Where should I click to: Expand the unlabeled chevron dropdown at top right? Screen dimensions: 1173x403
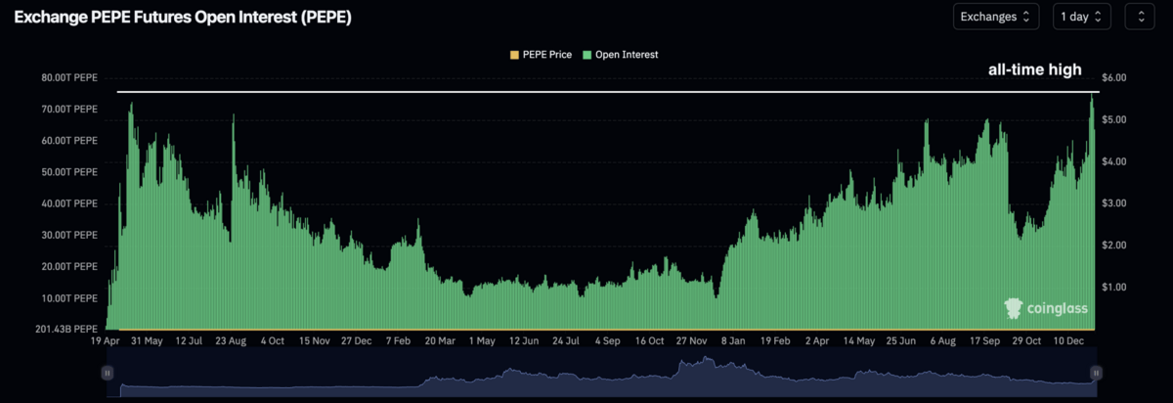point(1139,17)
